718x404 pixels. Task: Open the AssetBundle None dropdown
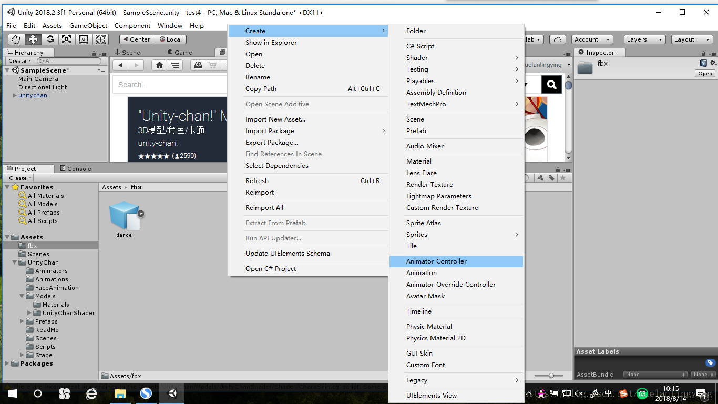coord(655,375)
